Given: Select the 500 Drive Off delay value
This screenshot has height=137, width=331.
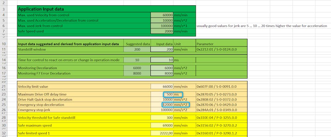Looking at the screenshot, I should point(162,95).
